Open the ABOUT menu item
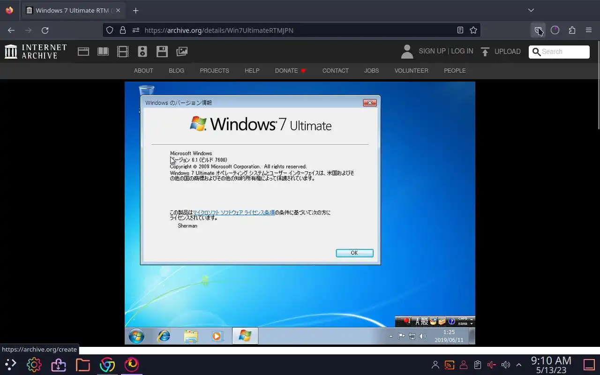Image resolution: width=600 pixels, height=375 pixels. pos(143,71)
